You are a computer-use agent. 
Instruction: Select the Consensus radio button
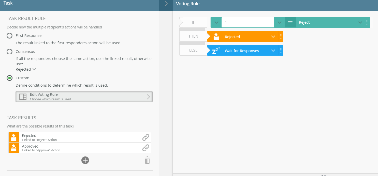tap(9, 52)
